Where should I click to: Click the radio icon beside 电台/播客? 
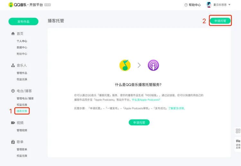click(13, 91)
